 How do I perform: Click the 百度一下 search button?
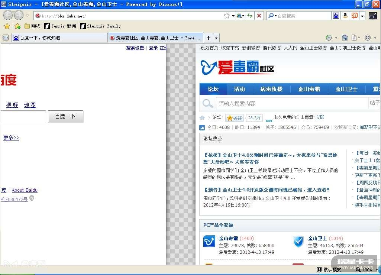click(65, 116)
